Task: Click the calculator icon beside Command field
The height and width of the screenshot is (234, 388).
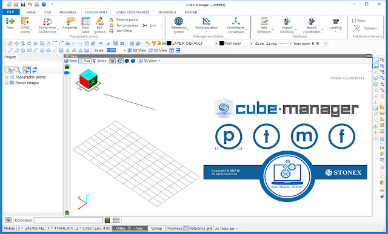Action: click(107, 220)
